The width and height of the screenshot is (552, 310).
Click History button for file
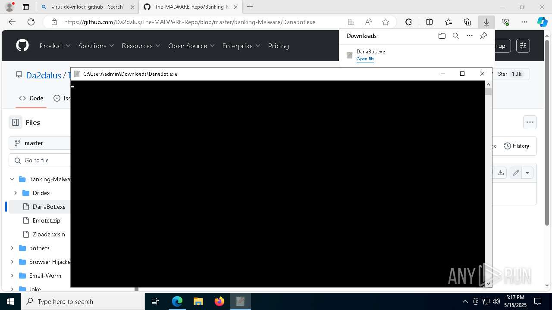pos(517,146)
